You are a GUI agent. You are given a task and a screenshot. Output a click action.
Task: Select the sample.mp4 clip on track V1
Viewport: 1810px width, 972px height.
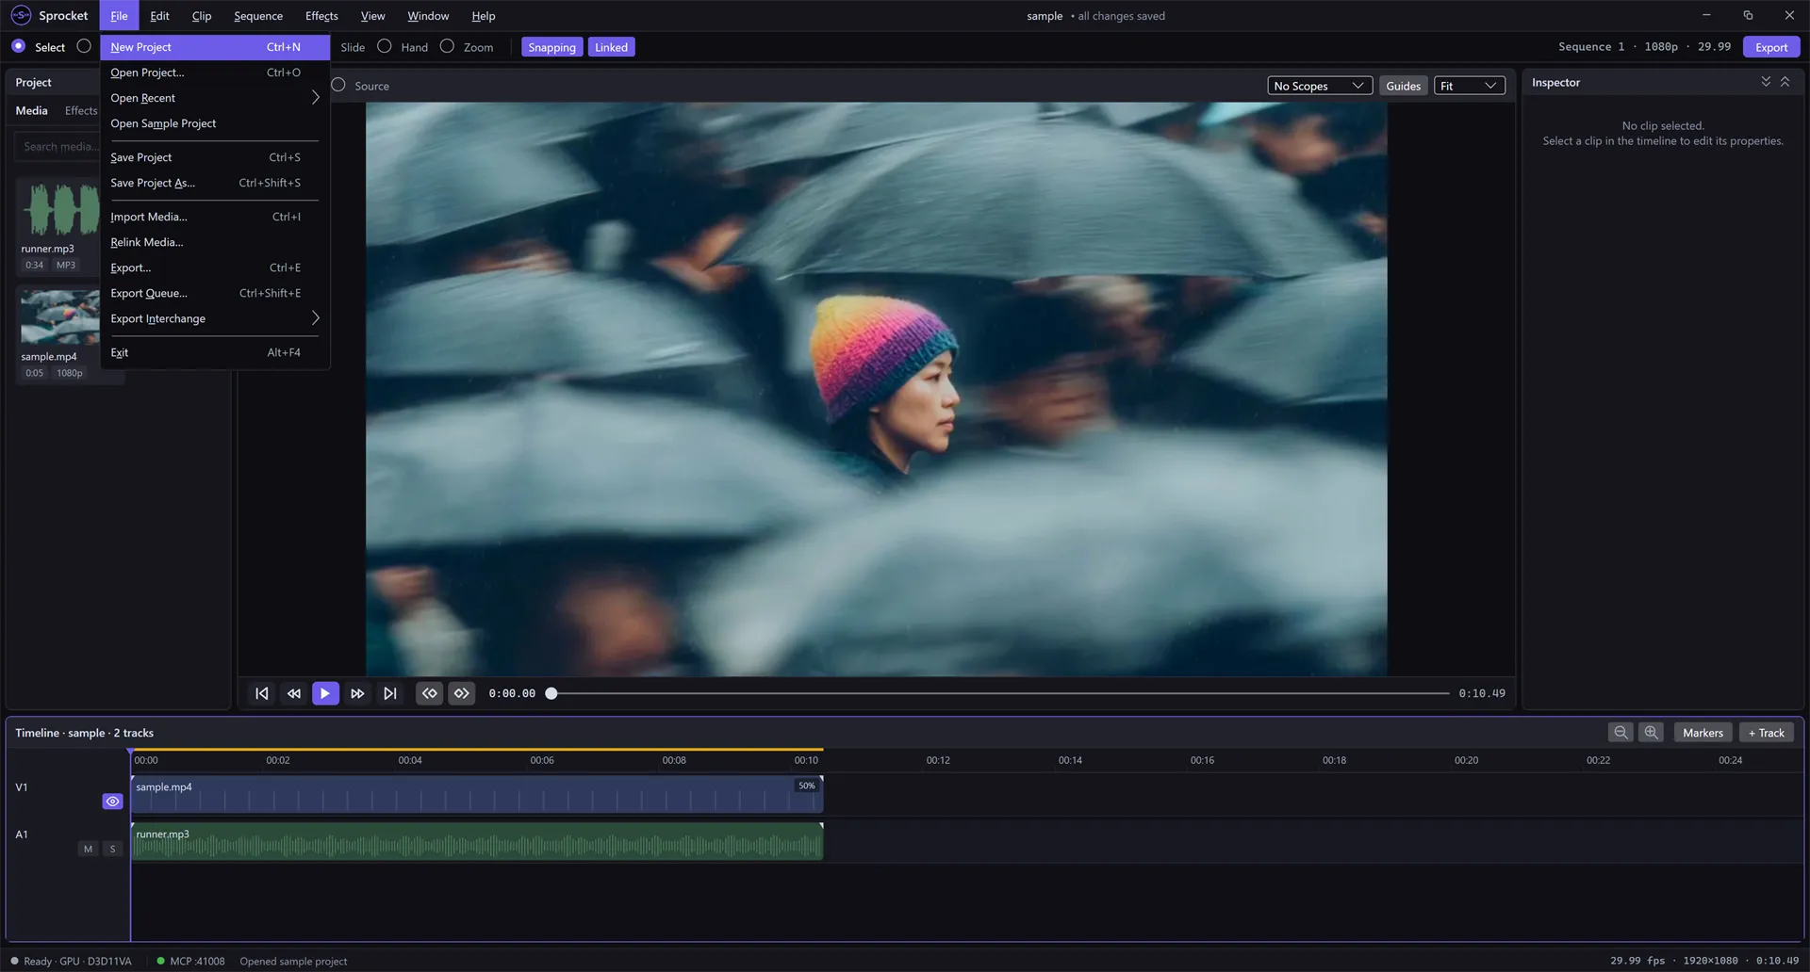click(x=477, y=794)
